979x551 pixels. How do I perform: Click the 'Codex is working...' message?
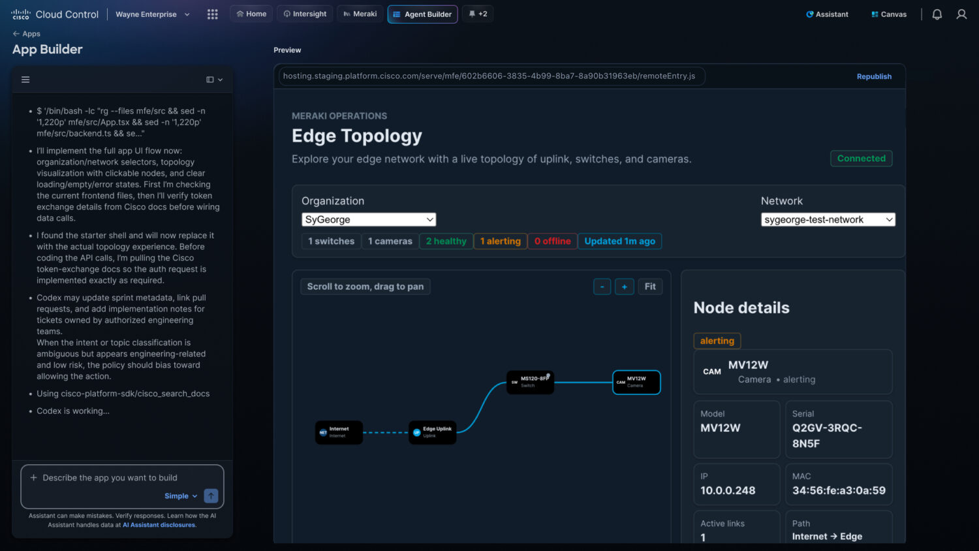click(73, 411)
